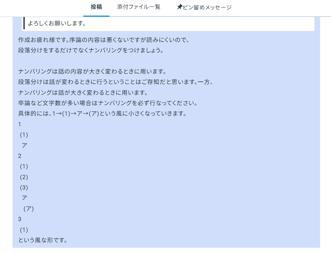Click the line beginning with 具体的には
Screen dimensions: 331x253
102,114
